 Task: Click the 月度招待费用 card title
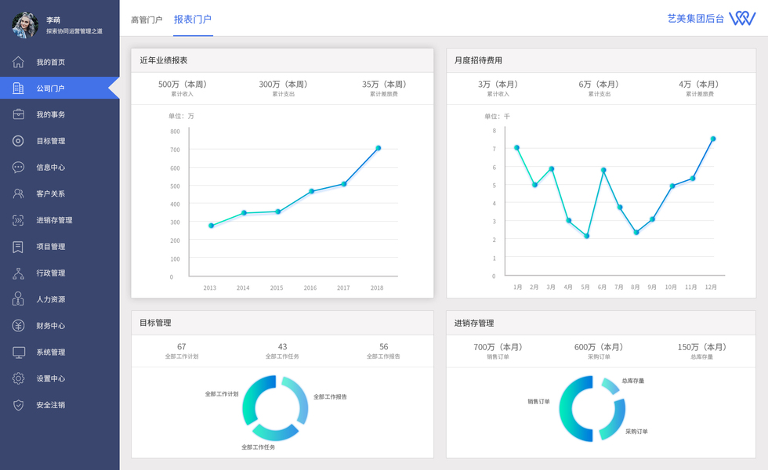[x=478, y=60]
